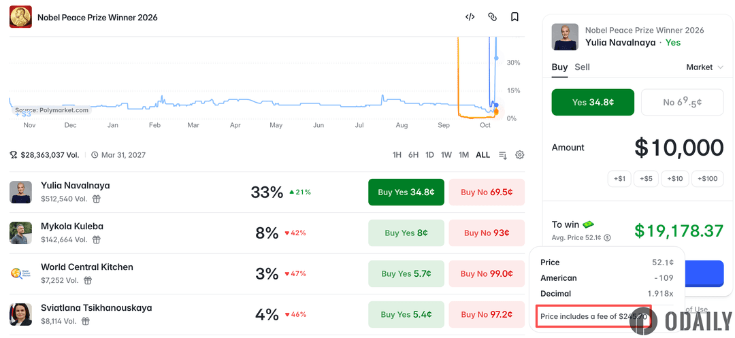The image size is (735, 338).
Task: Click the $28,363,037 Vol. text
Action: point(50,155)
